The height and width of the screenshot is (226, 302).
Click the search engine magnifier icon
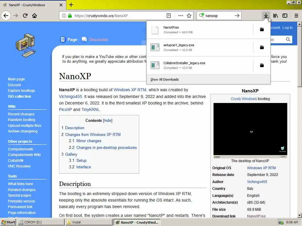[201, 15]
